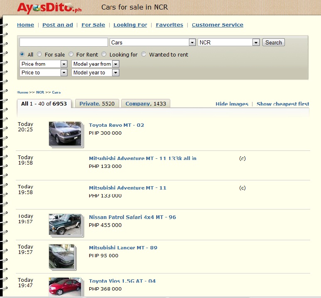Click the Search button
Image resolution: width=321 pixels, height=298 pixels.
[274, 42]
